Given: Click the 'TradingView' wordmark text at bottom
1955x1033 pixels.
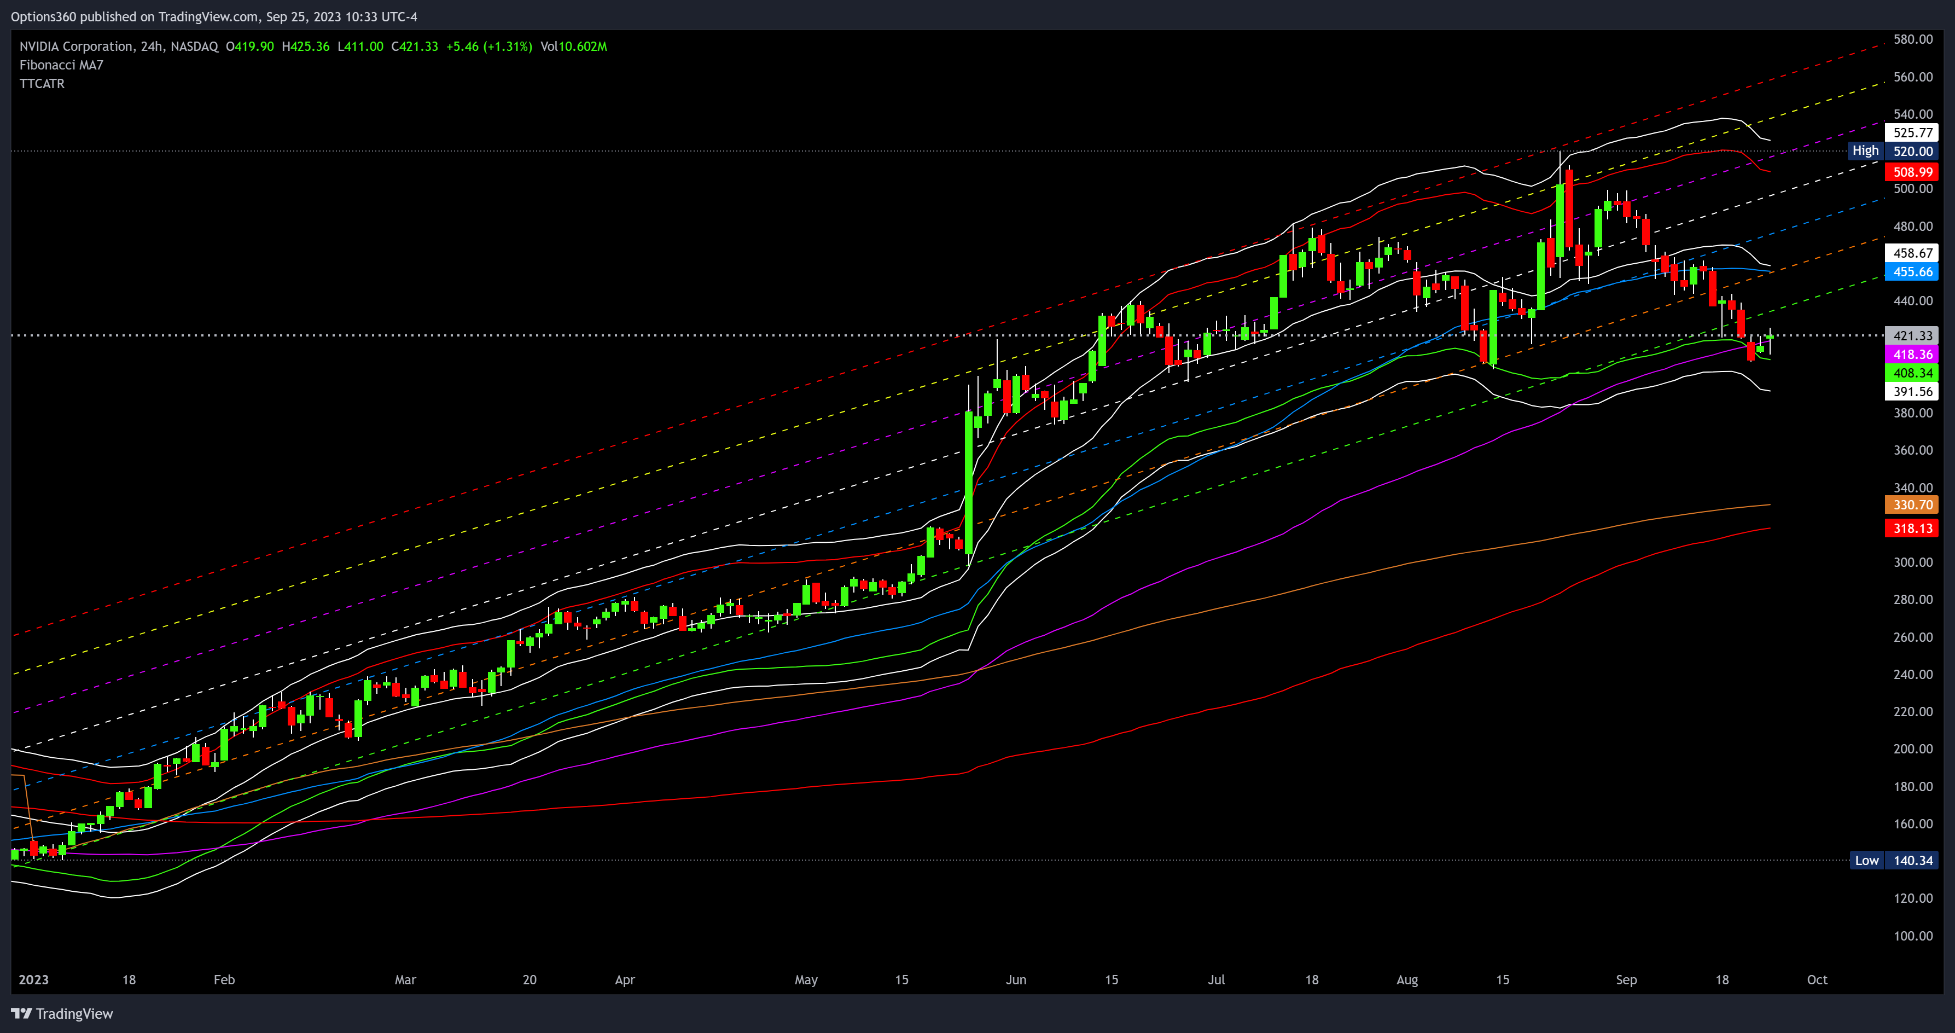Looking at the screenshot, I should tap(74, 1013).
